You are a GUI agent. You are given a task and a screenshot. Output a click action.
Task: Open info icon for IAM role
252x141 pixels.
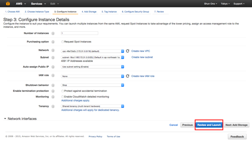(53, 75)
